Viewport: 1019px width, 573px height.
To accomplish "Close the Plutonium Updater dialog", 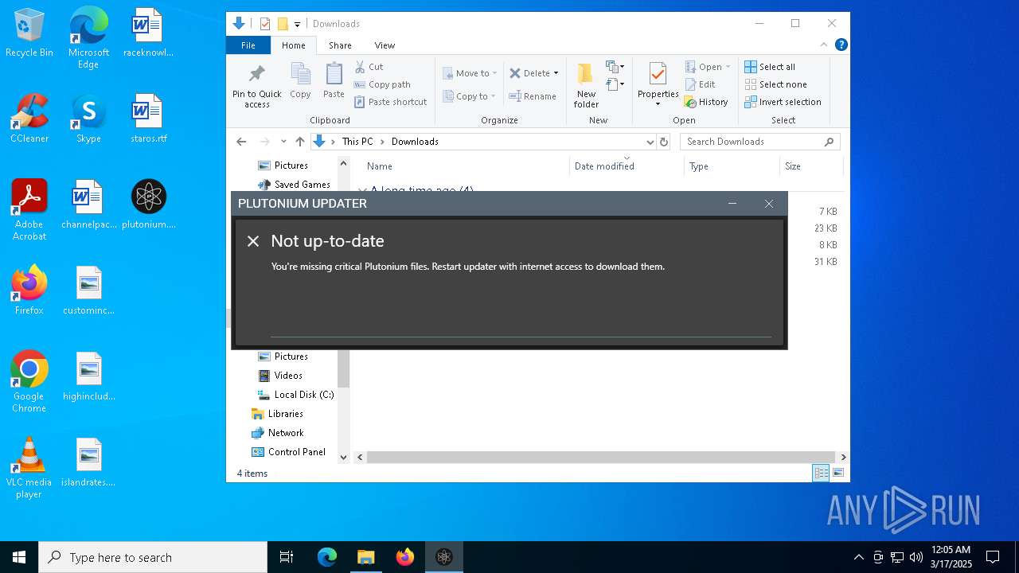I will (x=769, y=204).
